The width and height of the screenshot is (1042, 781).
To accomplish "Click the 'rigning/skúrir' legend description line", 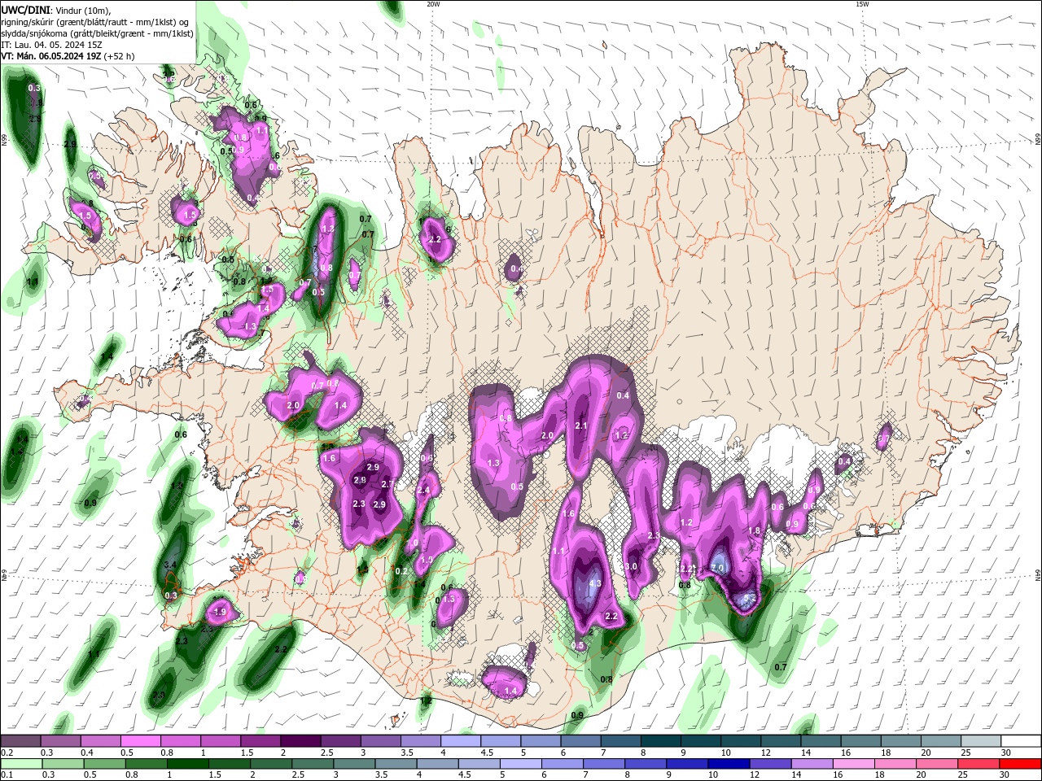I will [93, 22].
